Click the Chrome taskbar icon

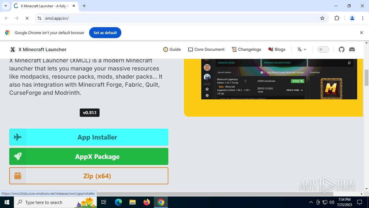coord(161,202)
